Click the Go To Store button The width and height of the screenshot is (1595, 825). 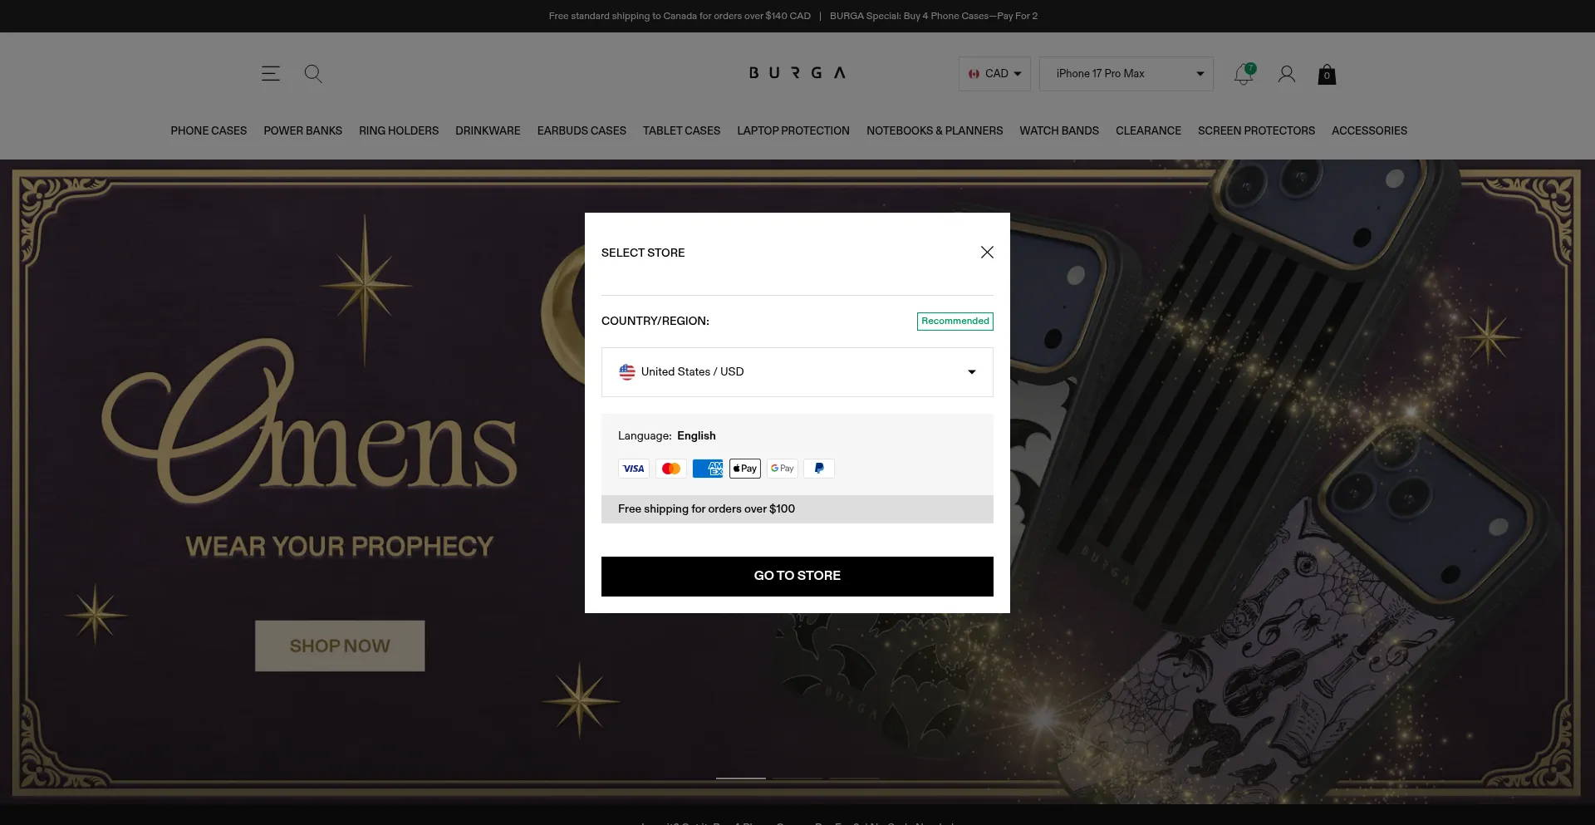pyautogui.click(x=797, y=577)
